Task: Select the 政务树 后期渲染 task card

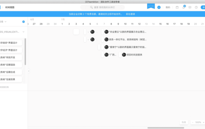Action: tap(11, 65)
